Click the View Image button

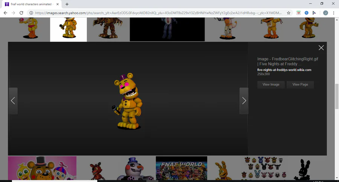point(271,84)
